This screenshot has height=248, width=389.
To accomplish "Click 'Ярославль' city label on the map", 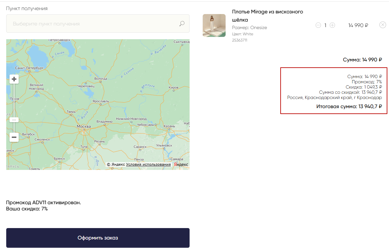I will [101, 101].
